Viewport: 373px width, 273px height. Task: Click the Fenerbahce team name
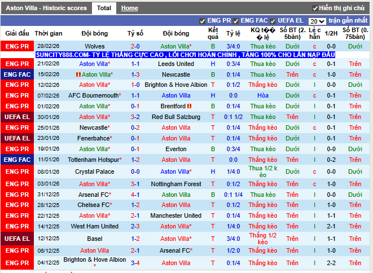point(95,138)
